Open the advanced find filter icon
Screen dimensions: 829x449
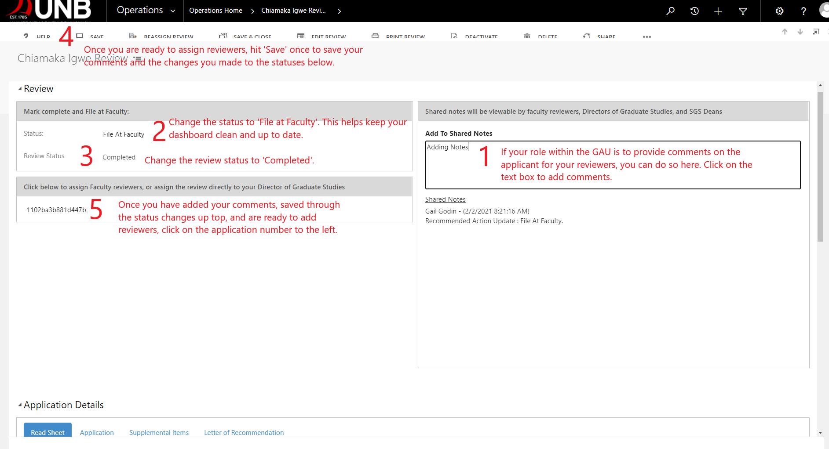(743, 11)
